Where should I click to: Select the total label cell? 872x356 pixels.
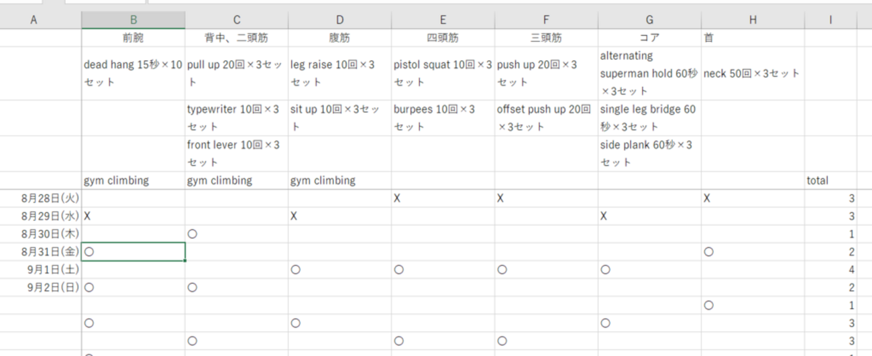point(830,180)
